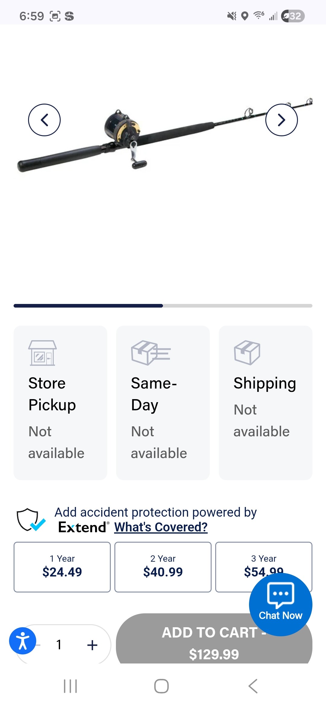This screenshot has width=326, height=707.
Task: Select the 2 Year $40.99 protection plan
Action: [x=163, y=567]
